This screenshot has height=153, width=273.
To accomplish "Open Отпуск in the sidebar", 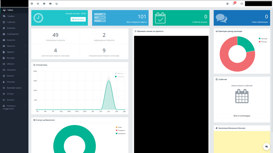I will click(14, 94).
